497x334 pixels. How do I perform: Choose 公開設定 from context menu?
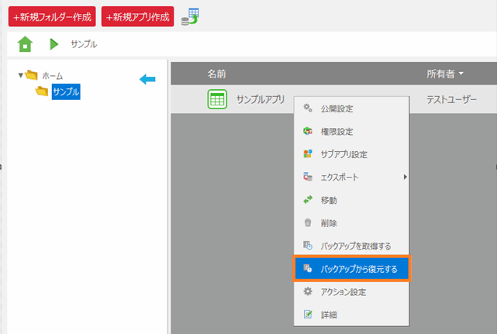click(351, 108)
